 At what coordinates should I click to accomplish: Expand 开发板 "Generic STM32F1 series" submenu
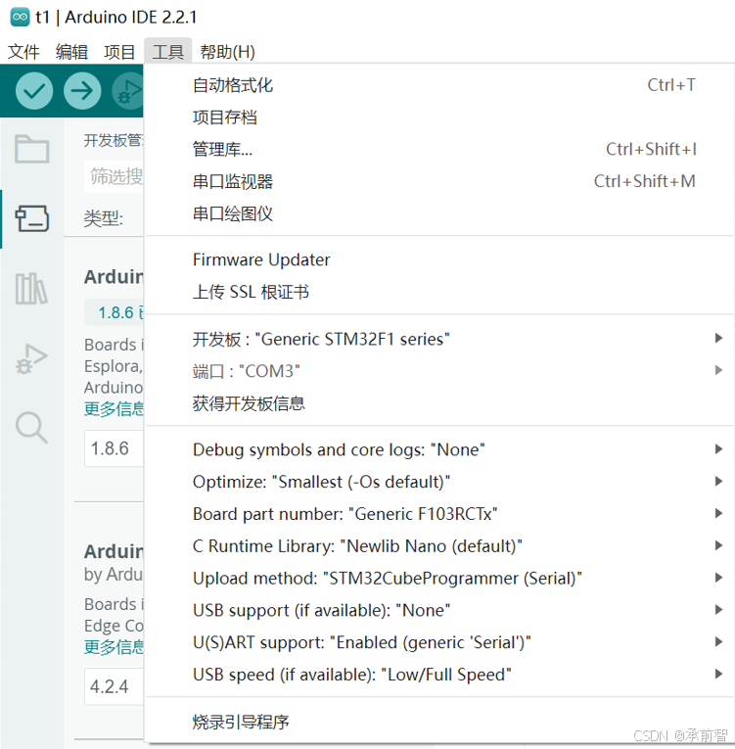(x=439, y=339)
